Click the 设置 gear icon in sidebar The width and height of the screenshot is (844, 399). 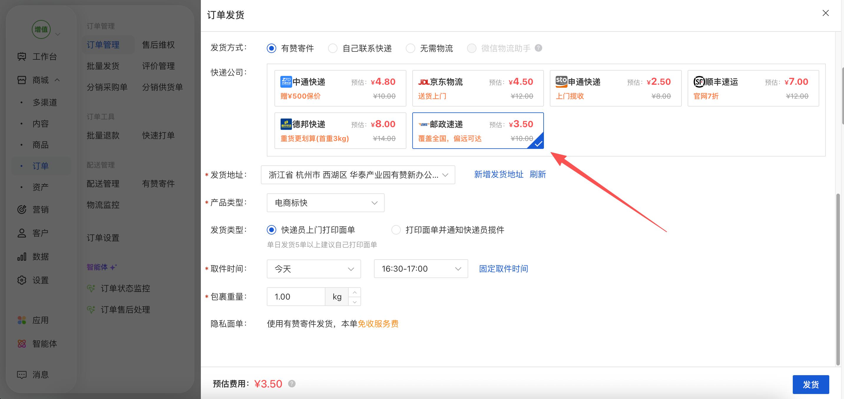[21, 280]
